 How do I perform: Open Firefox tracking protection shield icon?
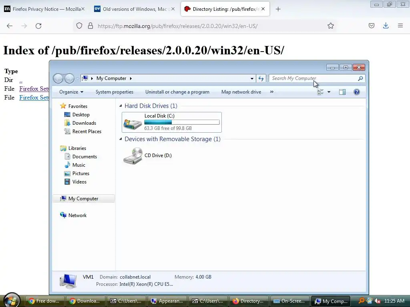(x=79, y=26)
